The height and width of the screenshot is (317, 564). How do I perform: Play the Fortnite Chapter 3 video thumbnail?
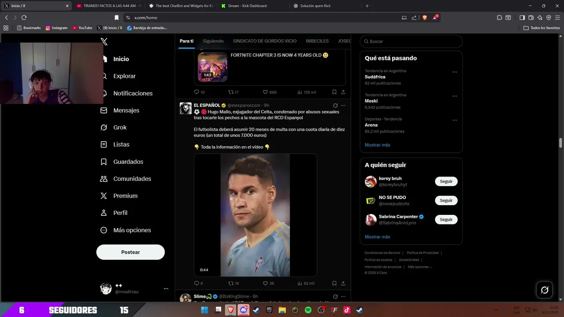212,67
